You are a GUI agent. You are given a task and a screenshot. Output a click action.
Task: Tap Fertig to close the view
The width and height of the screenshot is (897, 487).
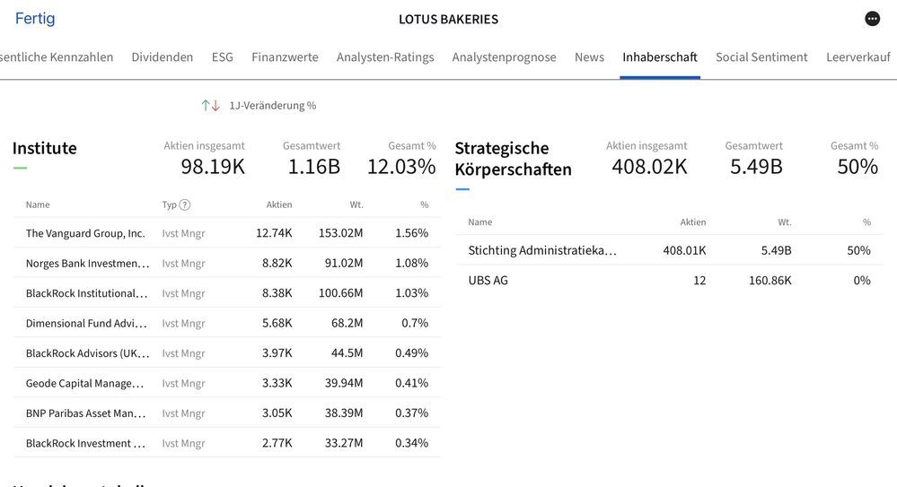(x=35, y=19)
